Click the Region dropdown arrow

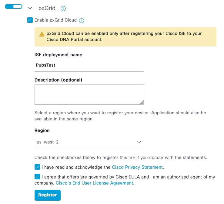(139, 142)
